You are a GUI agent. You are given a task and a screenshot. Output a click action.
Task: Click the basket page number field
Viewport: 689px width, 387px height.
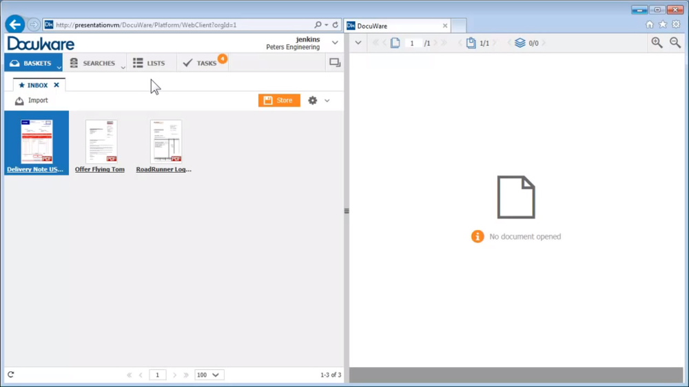[x=157, y=375]
